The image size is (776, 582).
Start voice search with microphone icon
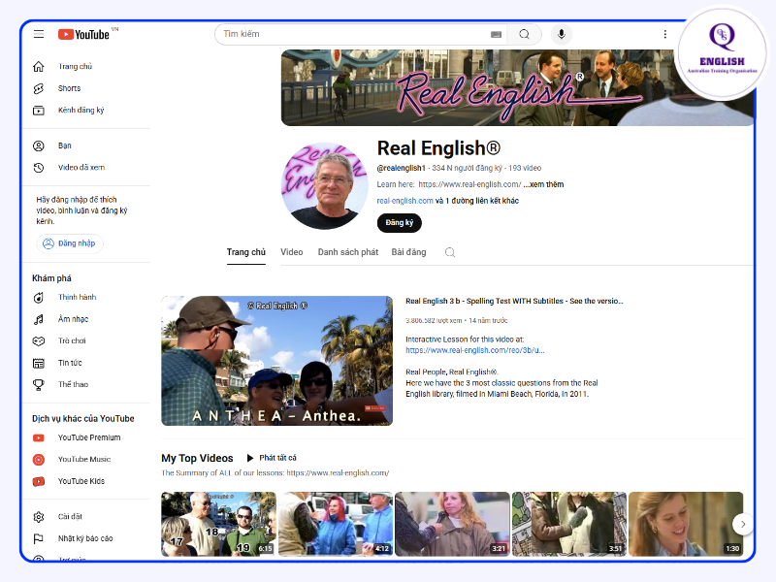(x=562, y=34)
